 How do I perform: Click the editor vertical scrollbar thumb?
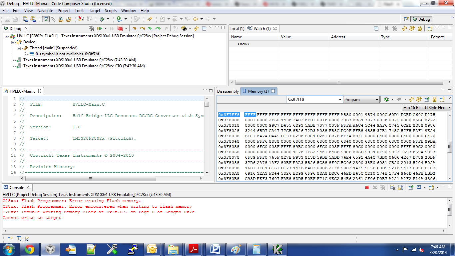(x=207, y=104)
